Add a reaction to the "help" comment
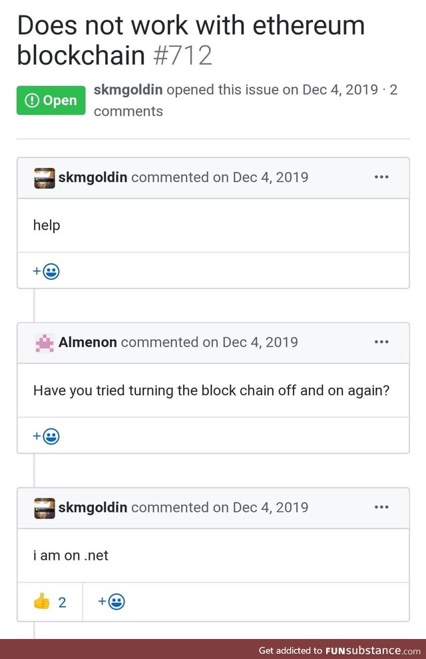426x659 pixels. click(47, 271)
